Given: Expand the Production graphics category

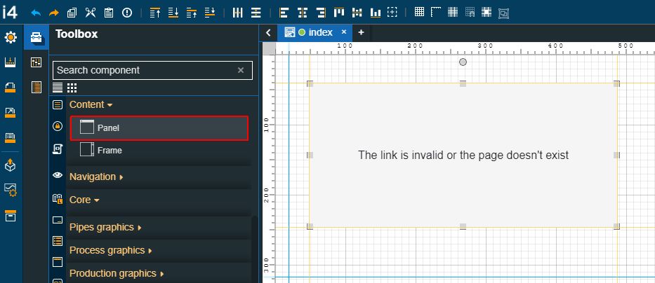Looking at the screenshot, I should pyautogui.click(x=117, y=273).
